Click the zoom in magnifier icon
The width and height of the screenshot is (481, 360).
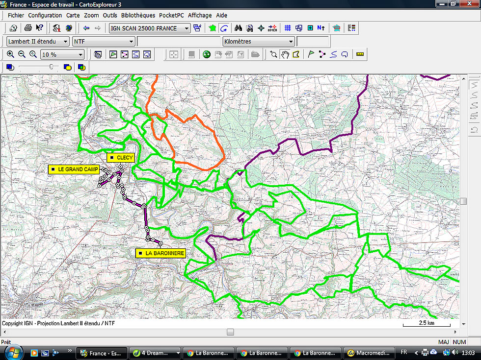pyautogui.click(x=10, y=54)
